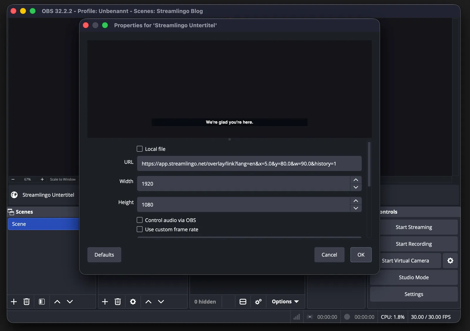Select the Scene item in Scenes list
This screenshot has width=470, height=331.
pos(43,224)
